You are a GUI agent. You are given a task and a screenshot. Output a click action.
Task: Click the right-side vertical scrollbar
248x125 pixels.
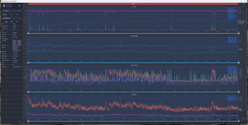[247, 63]
